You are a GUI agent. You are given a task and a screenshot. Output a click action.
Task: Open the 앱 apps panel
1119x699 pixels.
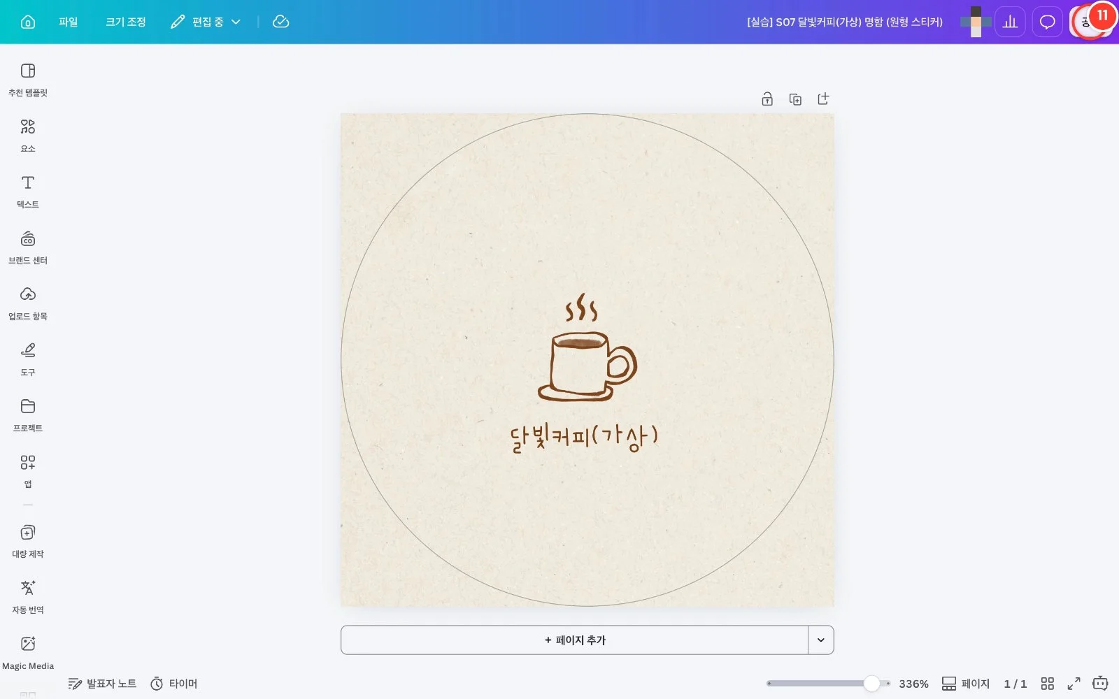(x=28, y=471)
